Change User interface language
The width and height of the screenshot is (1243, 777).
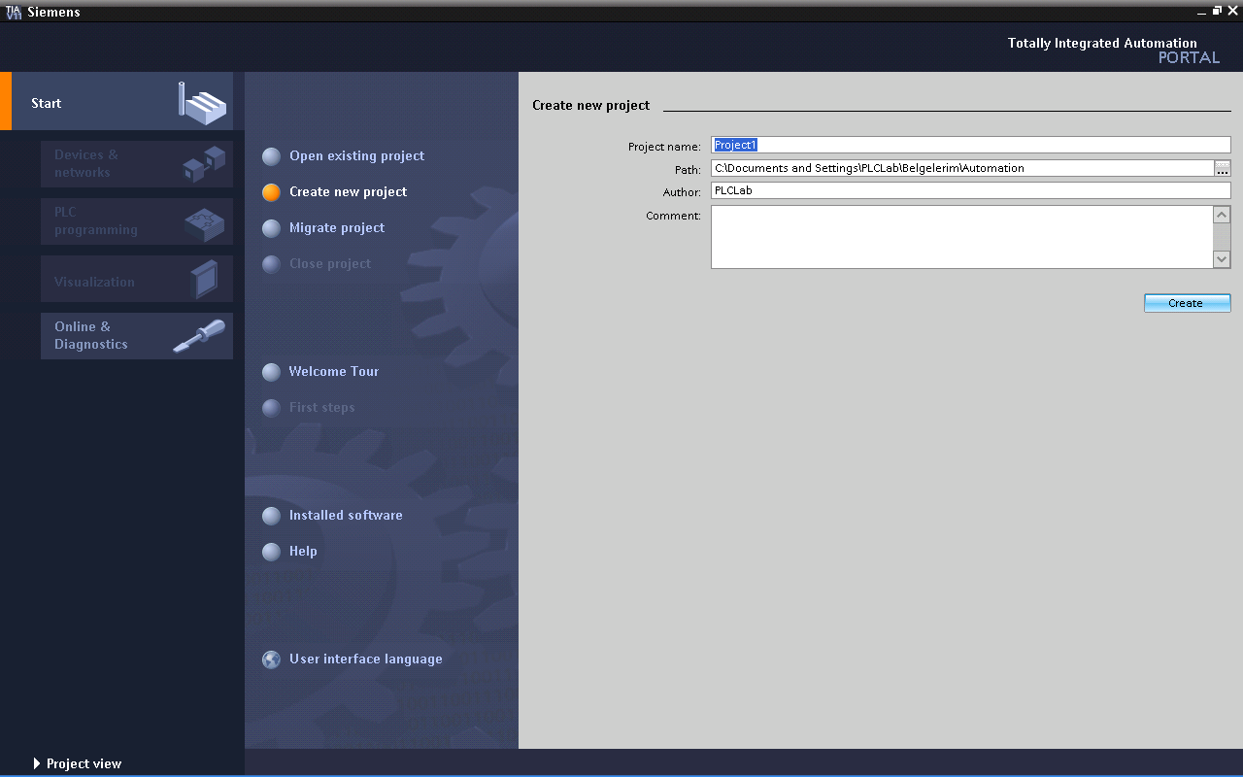[365, 659]
